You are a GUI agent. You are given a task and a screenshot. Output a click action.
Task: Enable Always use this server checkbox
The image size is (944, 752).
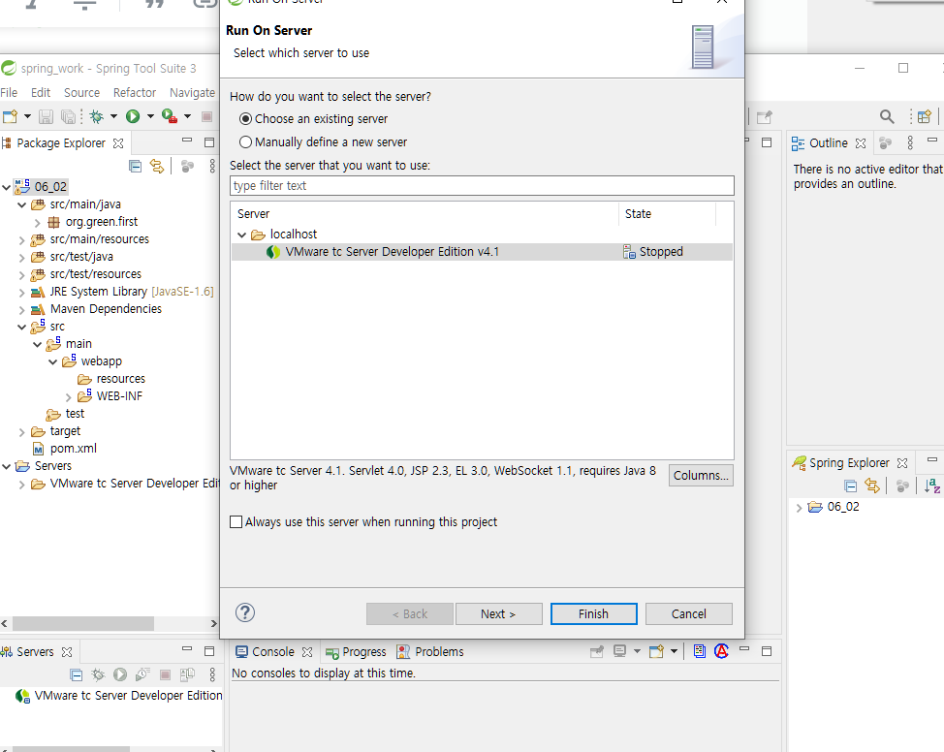[x=236, y=522]
